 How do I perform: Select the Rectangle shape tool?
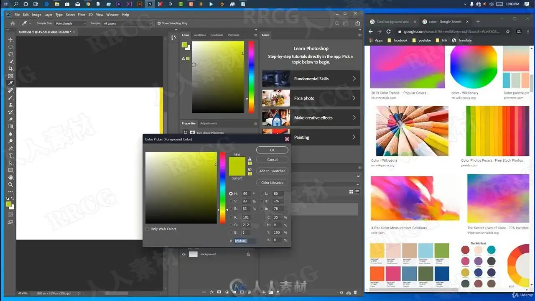[11, 170]
